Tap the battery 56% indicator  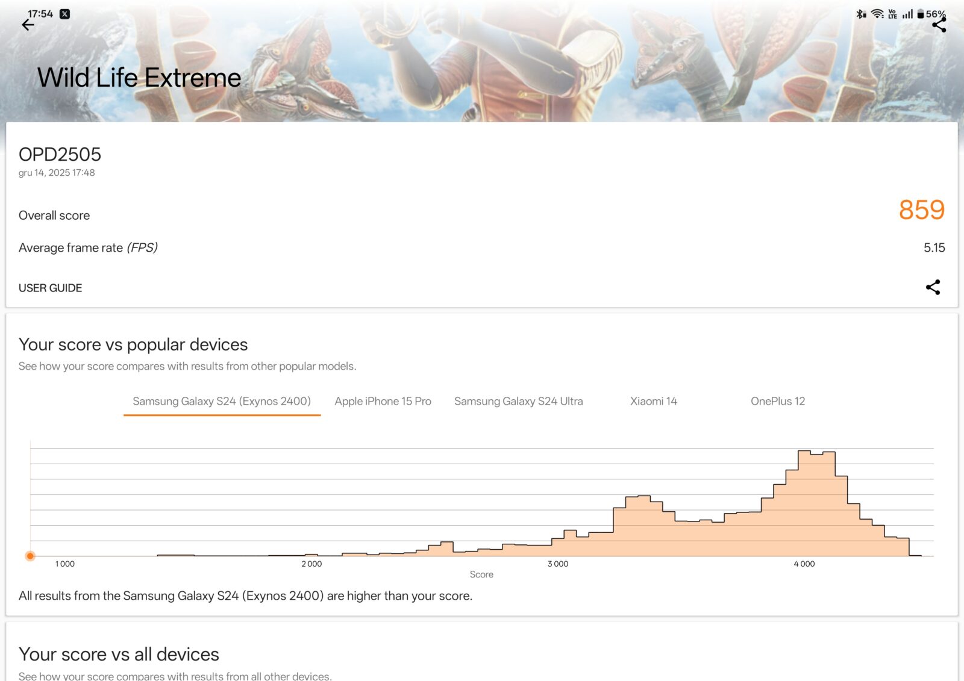tap(931, 14)
